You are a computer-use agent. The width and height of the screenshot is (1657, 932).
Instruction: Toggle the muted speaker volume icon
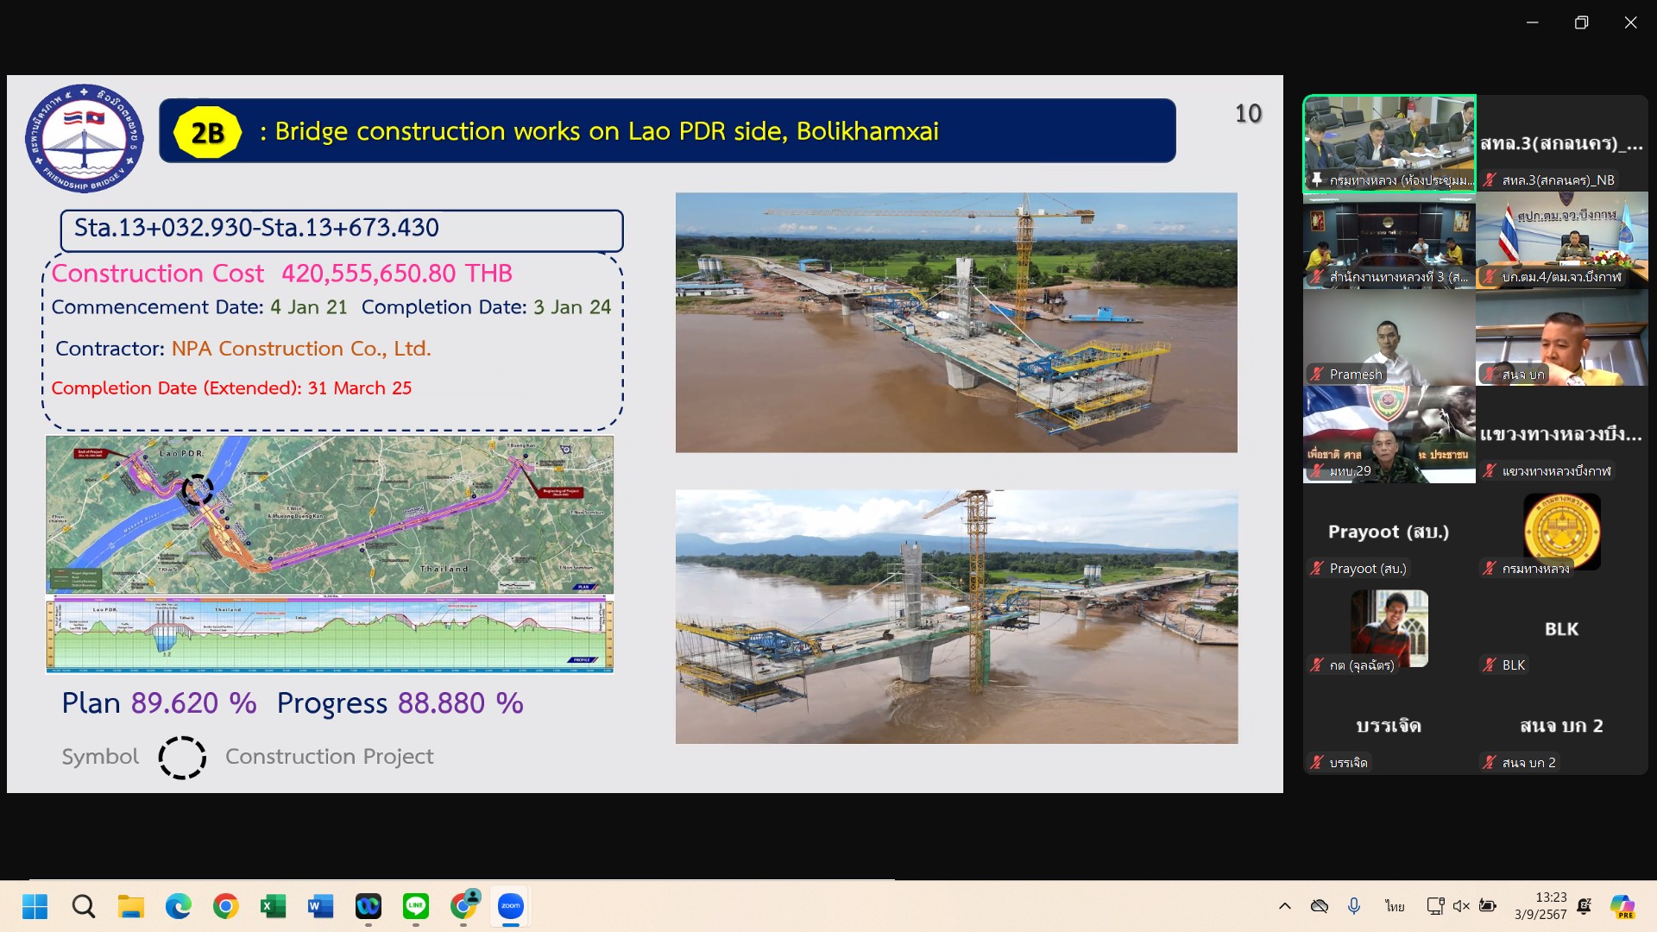(1461, 906)
